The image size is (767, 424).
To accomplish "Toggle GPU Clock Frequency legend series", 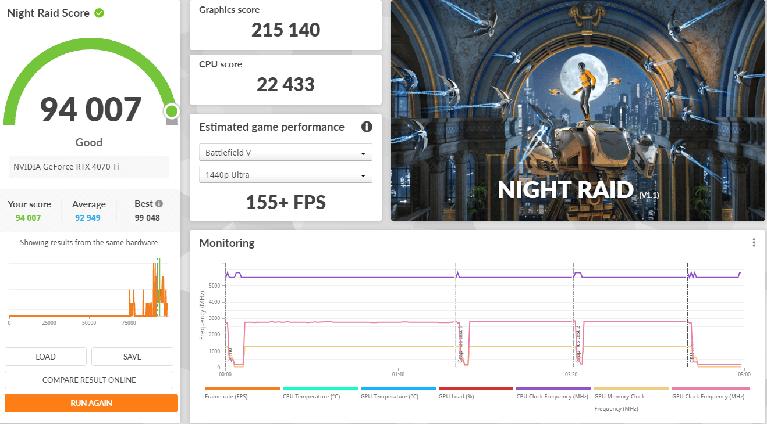I will tap(711, 393).
